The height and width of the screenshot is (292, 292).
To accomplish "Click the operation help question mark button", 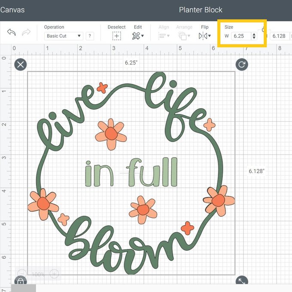I will 90,36.
